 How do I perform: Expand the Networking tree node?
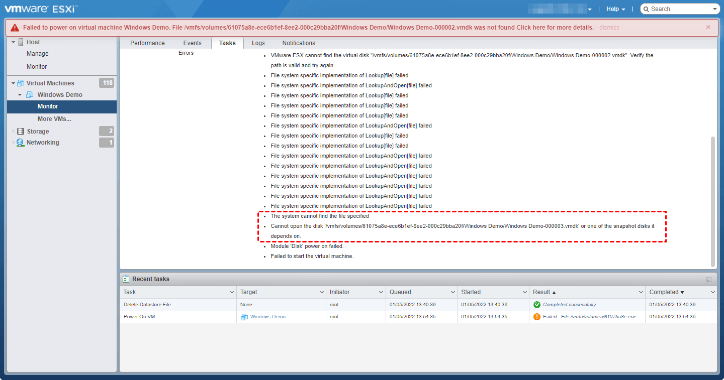[13, 143]
